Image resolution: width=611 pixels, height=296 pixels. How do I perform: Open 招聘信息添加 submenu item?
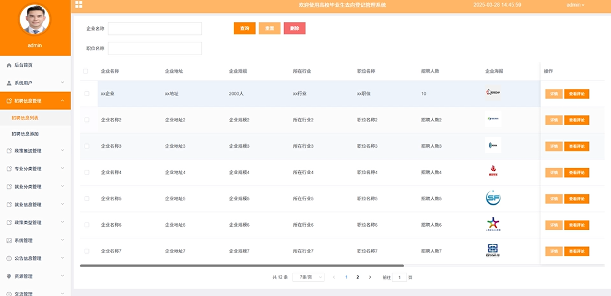click(25, 134)
